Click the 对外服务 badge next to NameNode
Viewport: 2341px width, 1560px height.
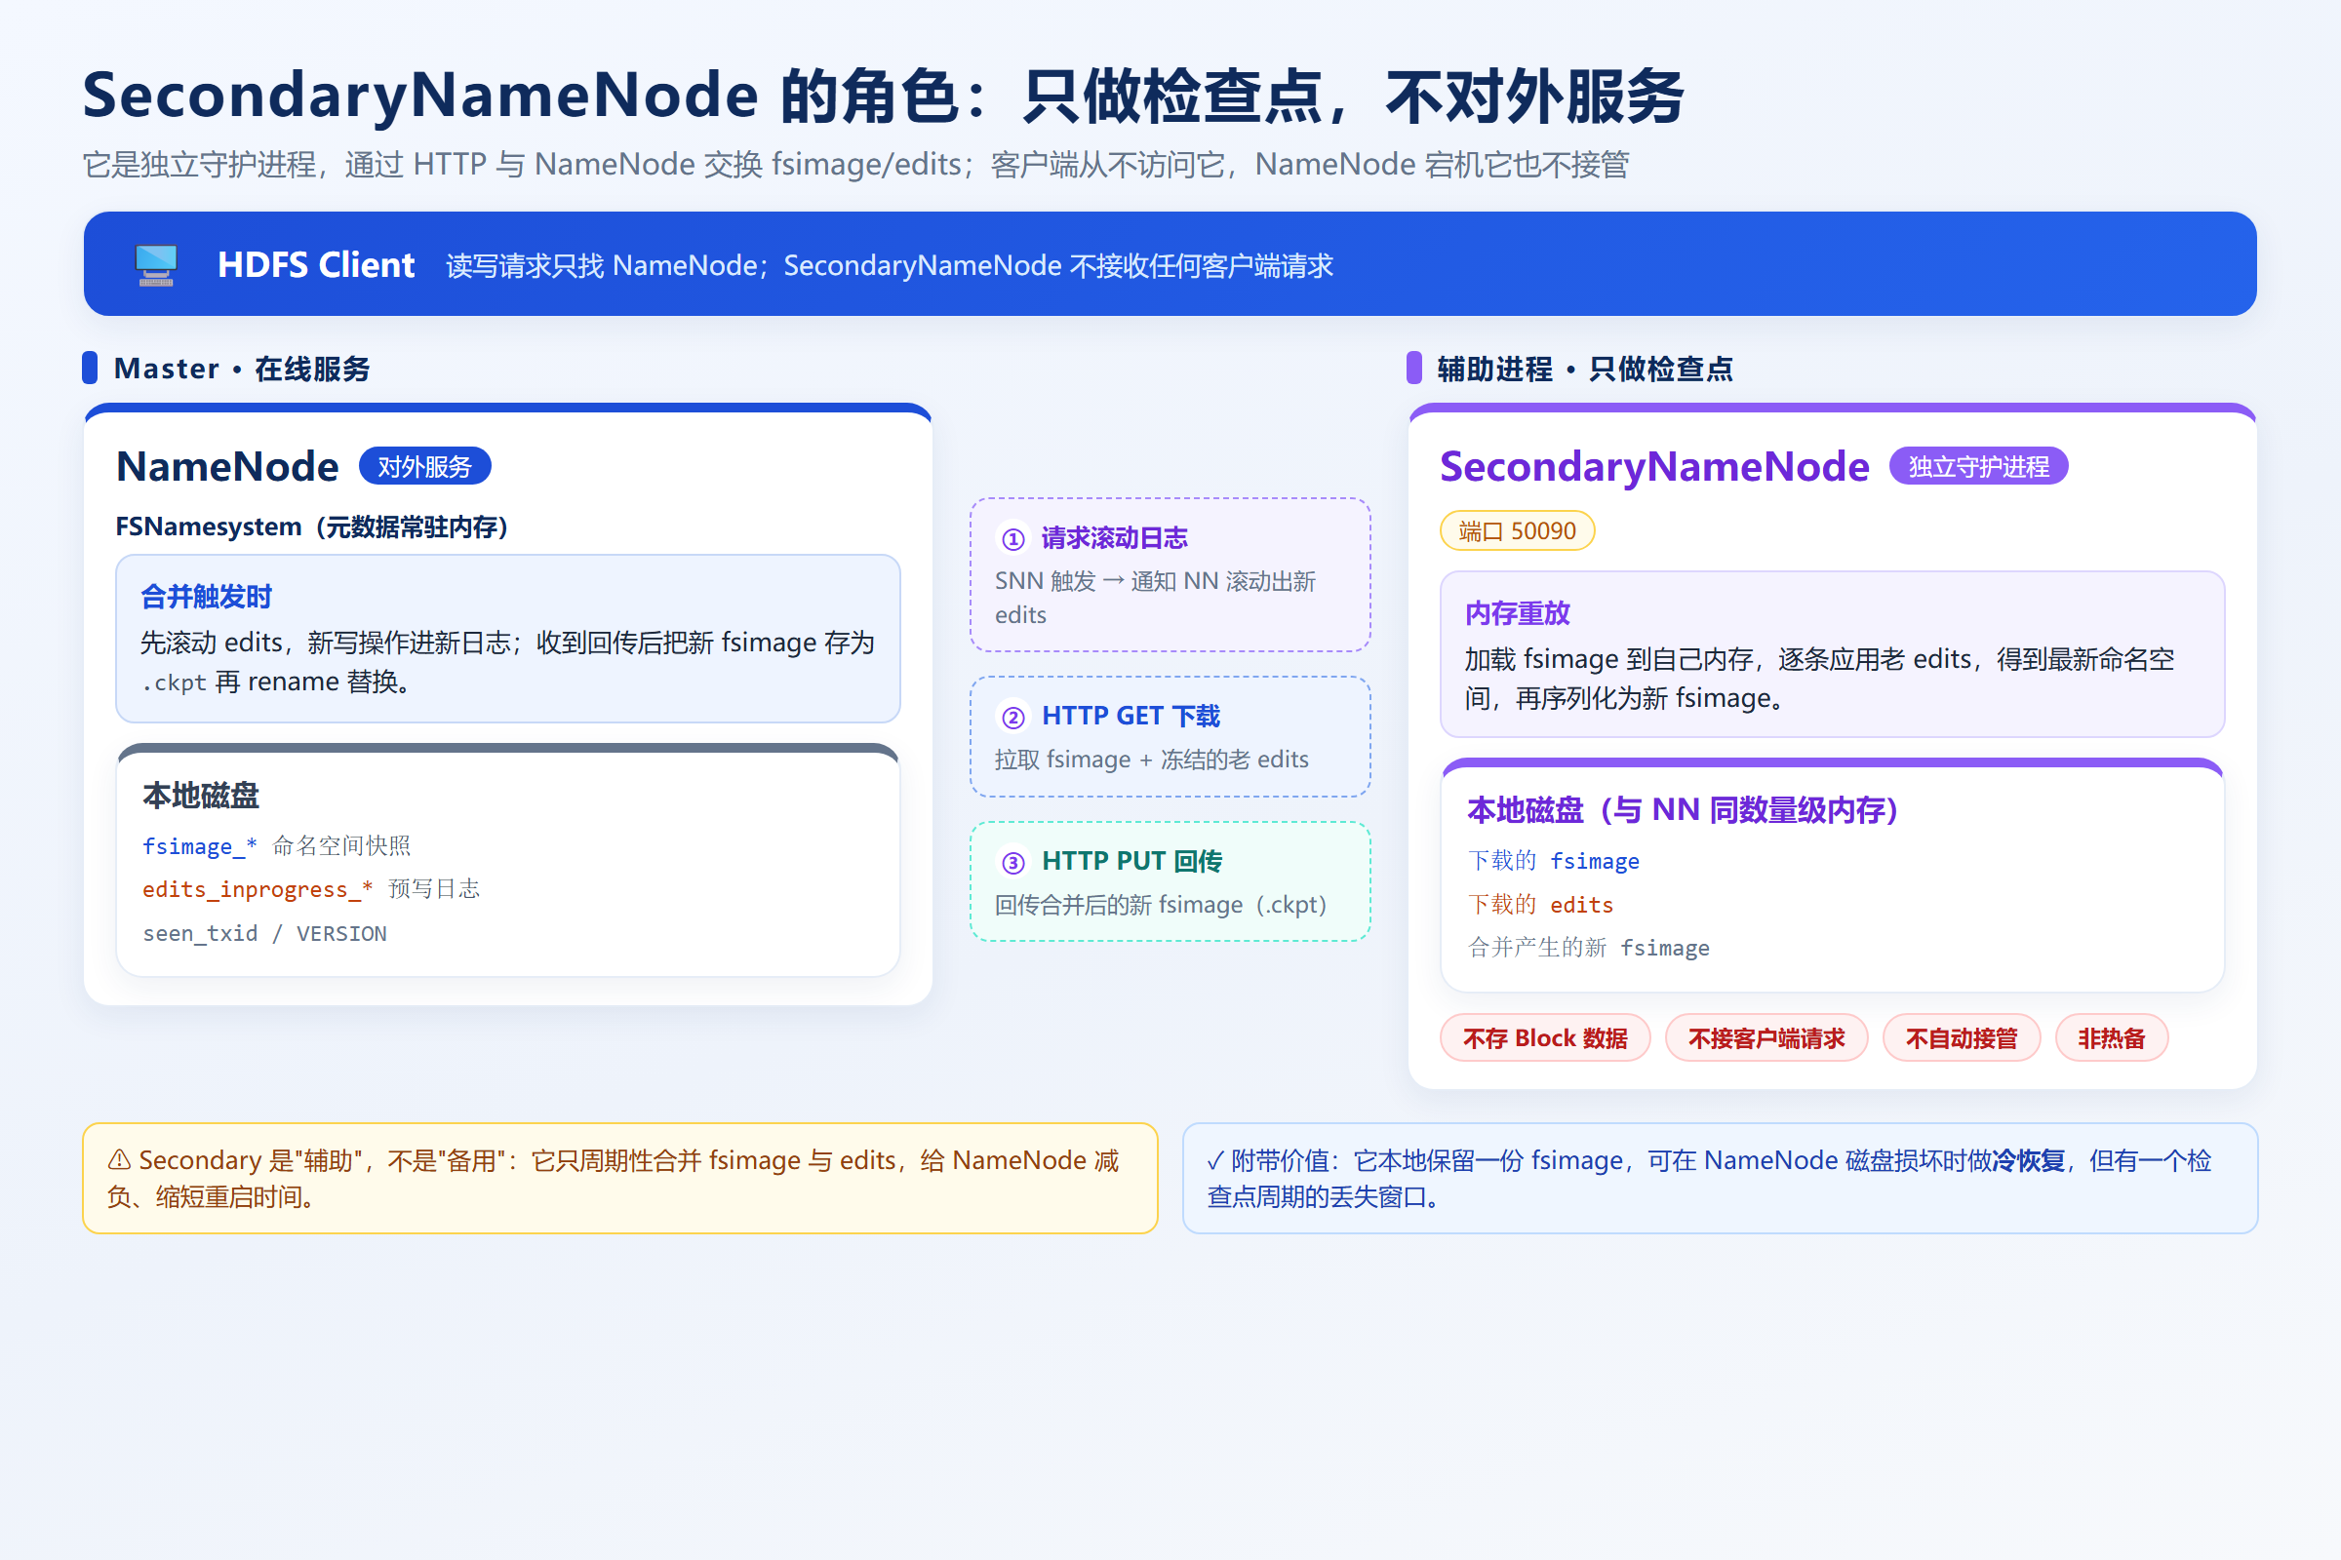coord(424,467)
